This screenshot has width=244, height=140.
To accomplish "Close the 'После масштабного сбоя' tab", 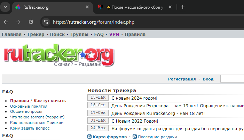I will (170, 7).
